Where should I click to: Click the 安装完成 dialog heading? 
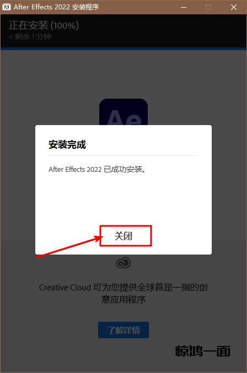(x=67, y=144)
